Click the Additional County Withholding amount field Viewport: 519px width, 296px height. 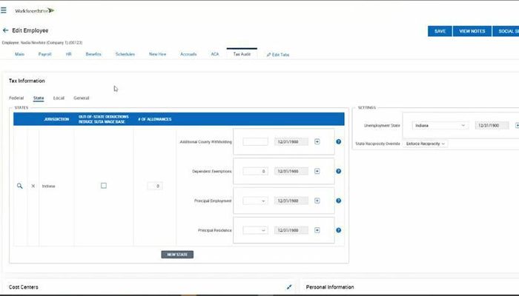click(x=255, y=142)
